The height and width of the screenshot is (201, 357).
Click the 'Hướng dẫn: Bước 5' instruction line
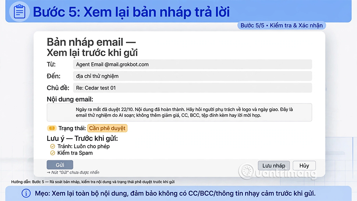point(93,182)
